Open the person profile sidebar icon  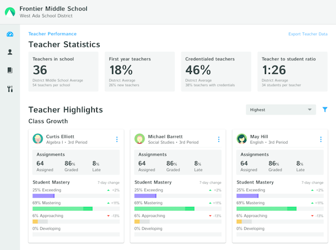tap(10, 52)
